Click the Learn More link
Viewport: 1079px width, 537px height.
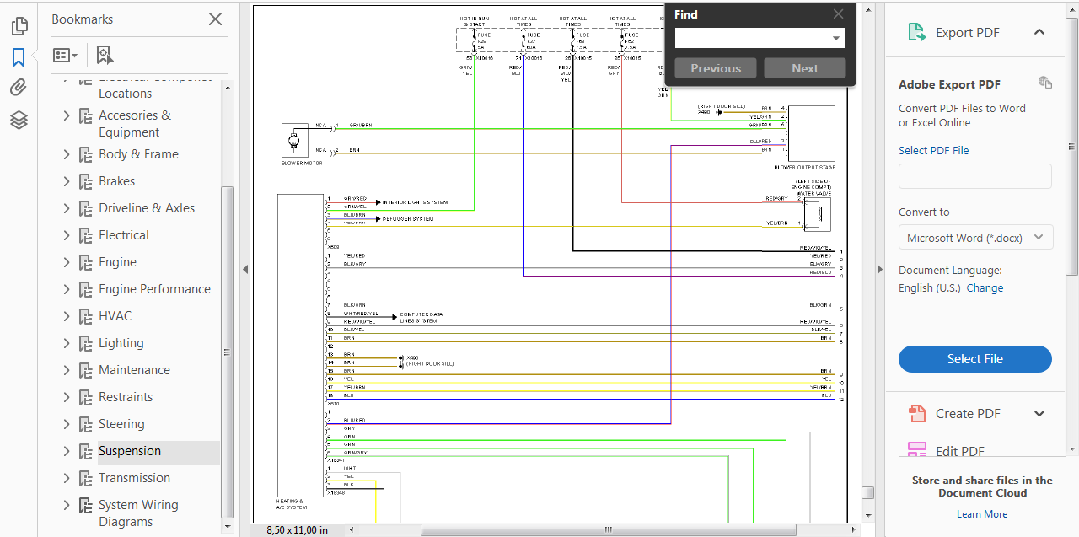click(982, 514)
